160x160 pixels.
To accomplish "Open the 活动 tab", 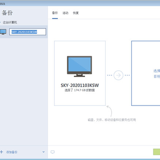I will pos(65,13).
